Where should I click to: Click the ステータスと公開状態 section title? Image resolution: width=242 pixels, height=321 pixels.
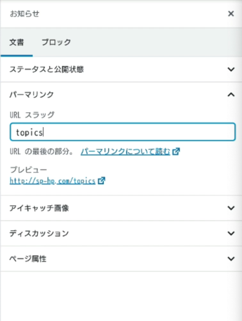47,69
